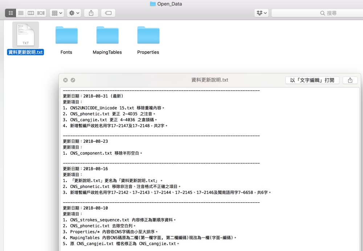The width and height of the screenshot is (363, 251).
Task: Click the Finder search field
Action: pyautogui.click(x=316, y=13)
